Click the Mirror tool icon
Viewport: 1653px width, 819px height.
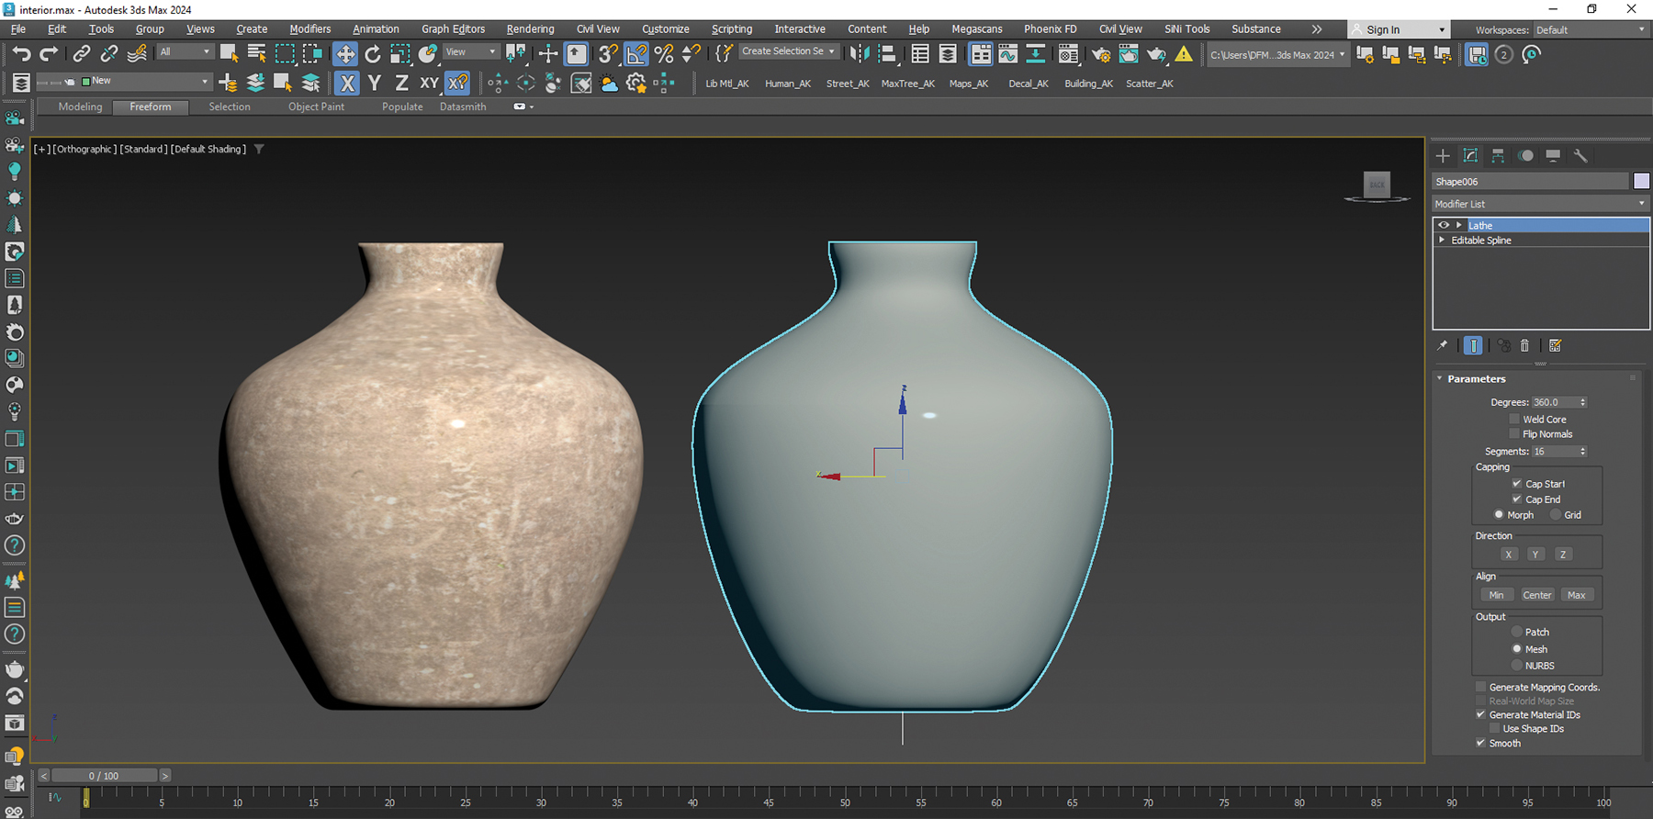[859, 54]
